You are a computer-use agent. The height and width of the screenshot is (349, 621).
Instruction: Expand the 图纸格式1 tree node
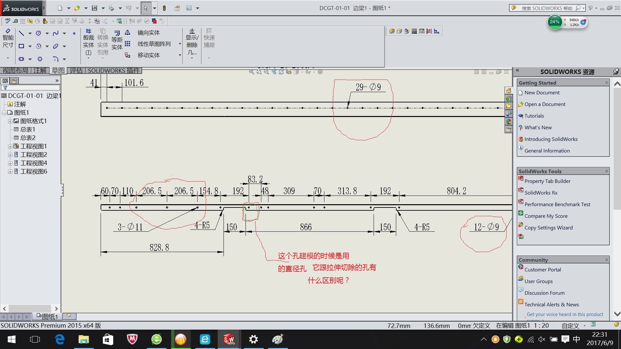coord(10,121)
